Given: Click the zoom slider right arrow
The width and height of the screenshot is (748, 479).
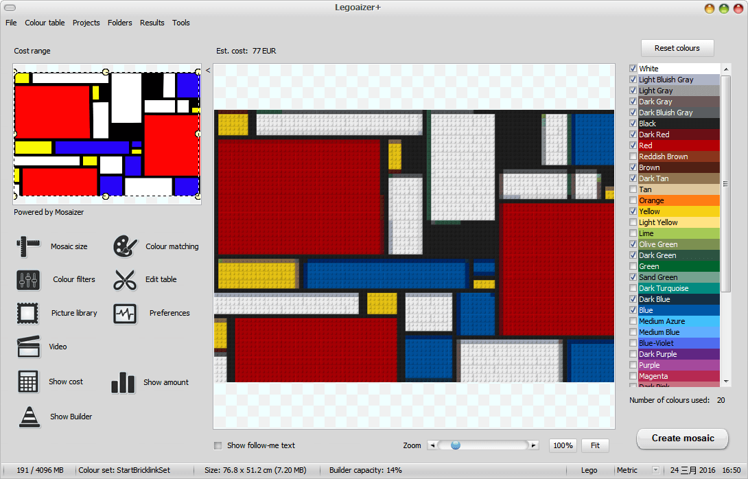Looking at the screenshot, I should click(x=534, y=445).
